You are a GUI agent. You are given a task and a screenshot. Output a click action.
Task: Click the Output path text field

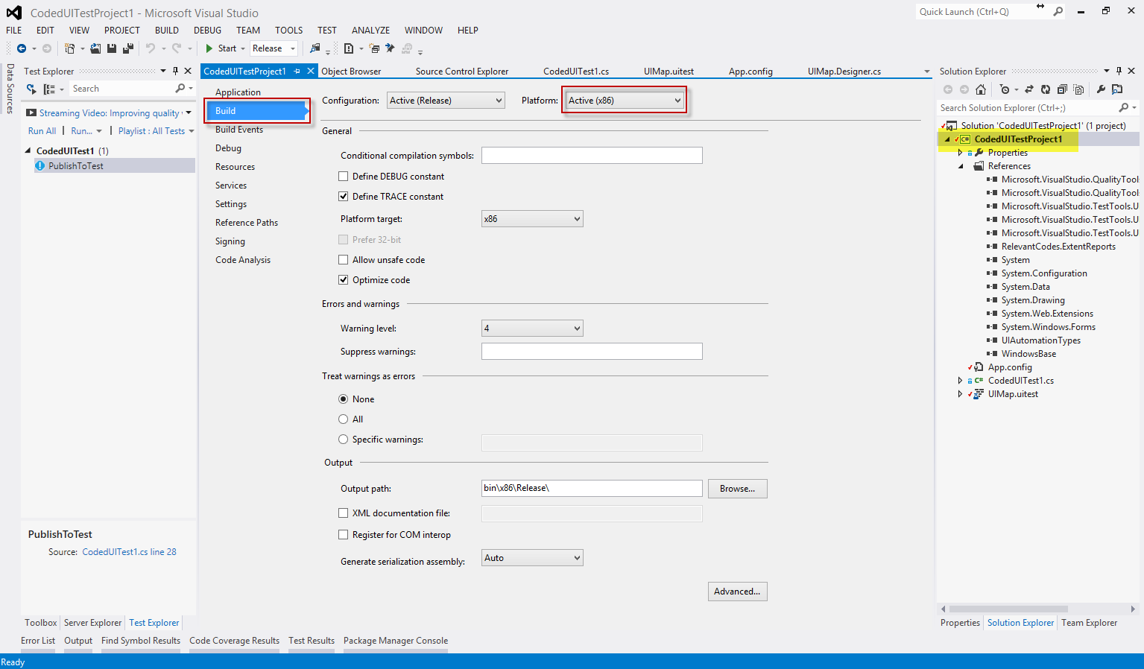click(592, 489)
